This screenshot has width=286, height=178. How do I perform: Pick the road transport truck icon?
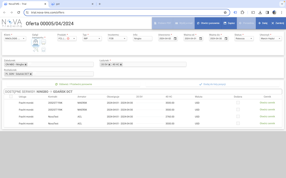point(43,42)
